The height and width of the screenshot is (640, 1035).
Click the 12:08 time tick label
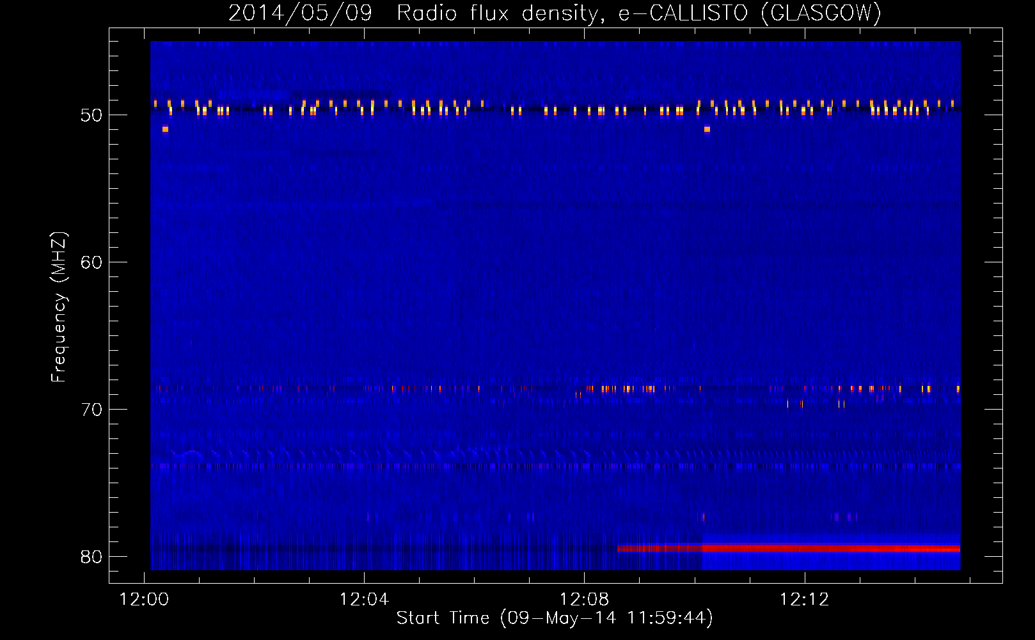(584, 600)
